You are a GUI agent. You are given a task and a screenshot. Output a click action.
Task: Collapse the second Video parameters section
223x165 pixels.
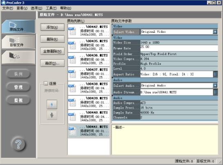[x=164, y=38]
